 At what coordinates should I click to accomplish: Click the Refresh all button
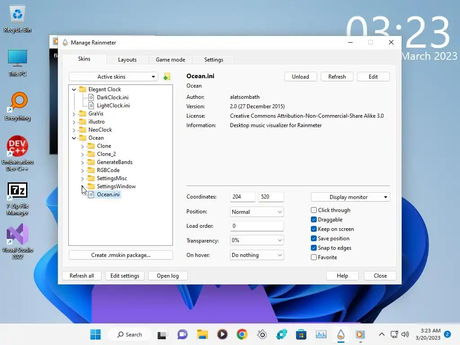(82, 276)
